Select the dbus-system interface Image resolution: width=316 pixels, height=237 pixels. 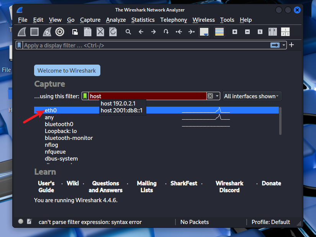pyautogui.click(x=156, y=159)
